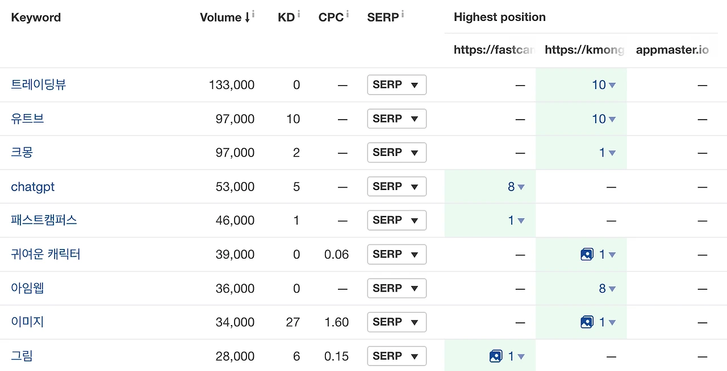This screenshot has height=371, width=727.
Task: Click the Volume column info icon
Action: [253, 14]
